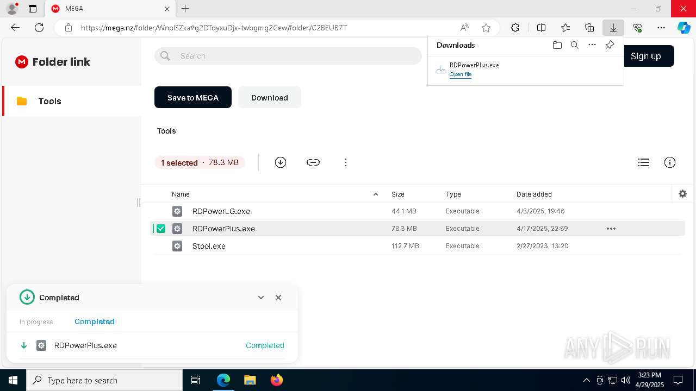Click the taskbar search box
The image size is (696, 391).
[x=104, y=380]
